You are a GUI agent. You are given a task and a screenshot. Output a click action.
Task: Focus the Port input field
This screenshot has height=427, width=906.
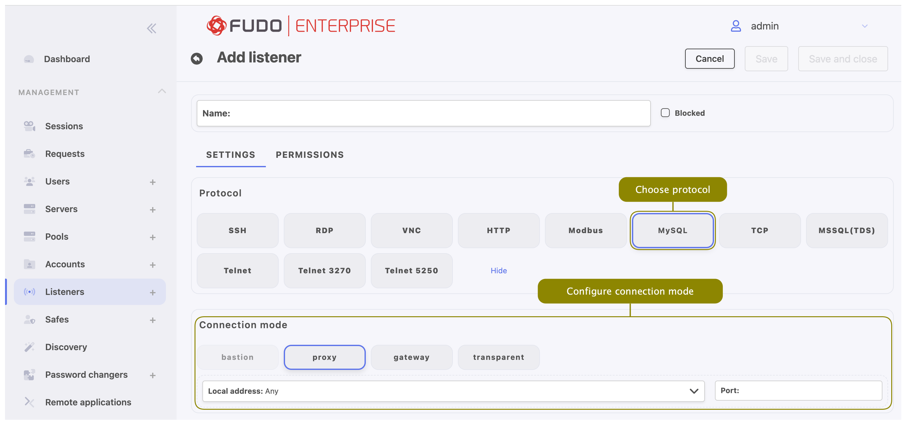tap(799, 391)
